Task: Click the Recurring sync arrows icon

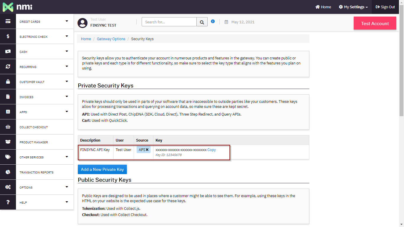Action: [8, 67]
